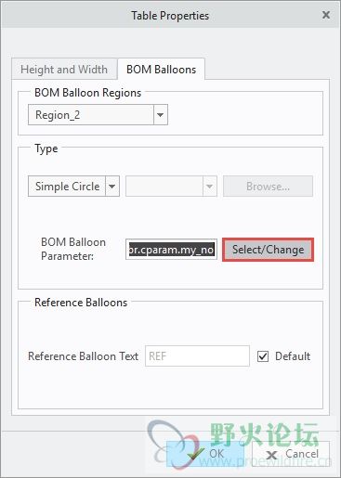Open the BOM Balloon Regions combo box
341x478 pixels.
[x=98, y=115]
